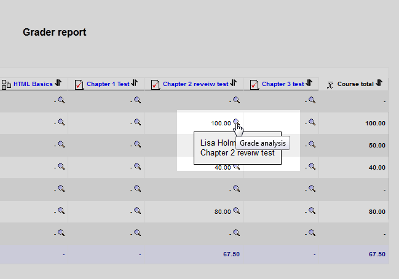Open Chapter 1 Test grade analysis in the topmost student row
The height and width of the screenshot is (279, 399).
click(138, 100)
